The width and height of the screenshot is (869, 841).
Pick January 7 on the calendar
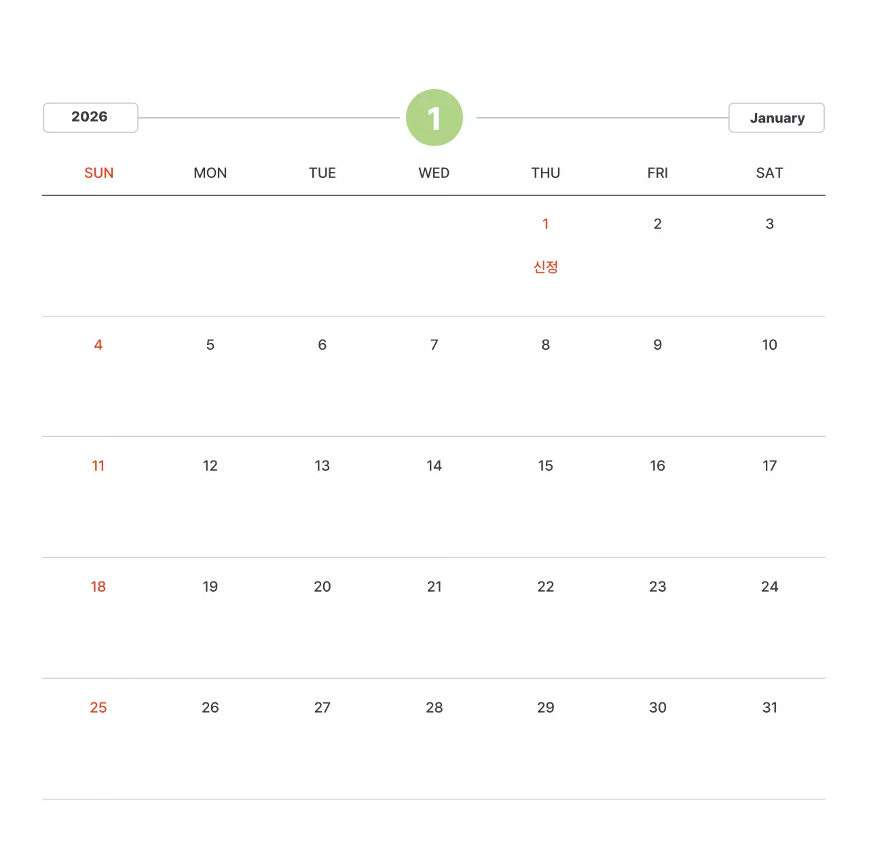(x=434, y=345)
